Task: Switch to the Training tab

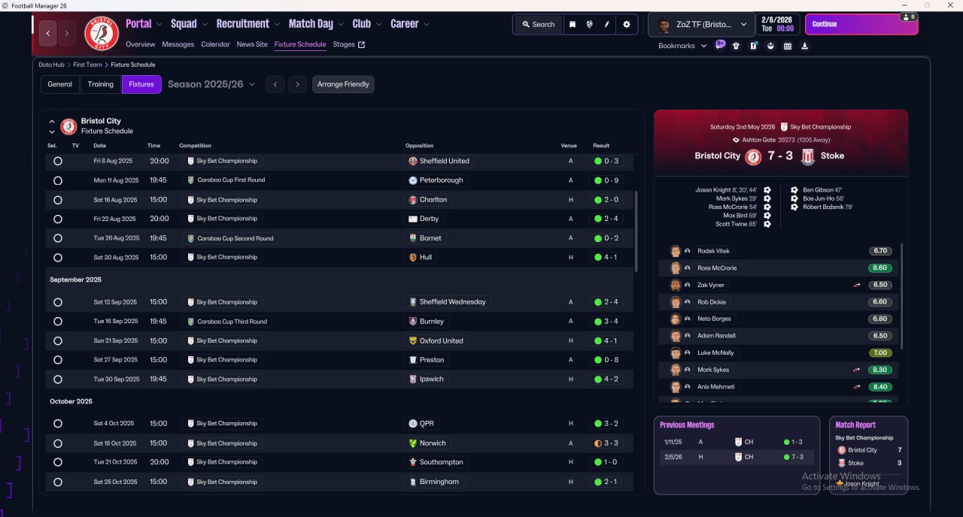Action: (101, 84)
